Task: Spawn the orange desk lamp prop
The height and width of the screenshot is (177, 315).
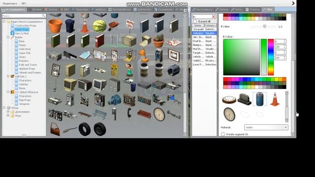Action: [x=144, y=56]
